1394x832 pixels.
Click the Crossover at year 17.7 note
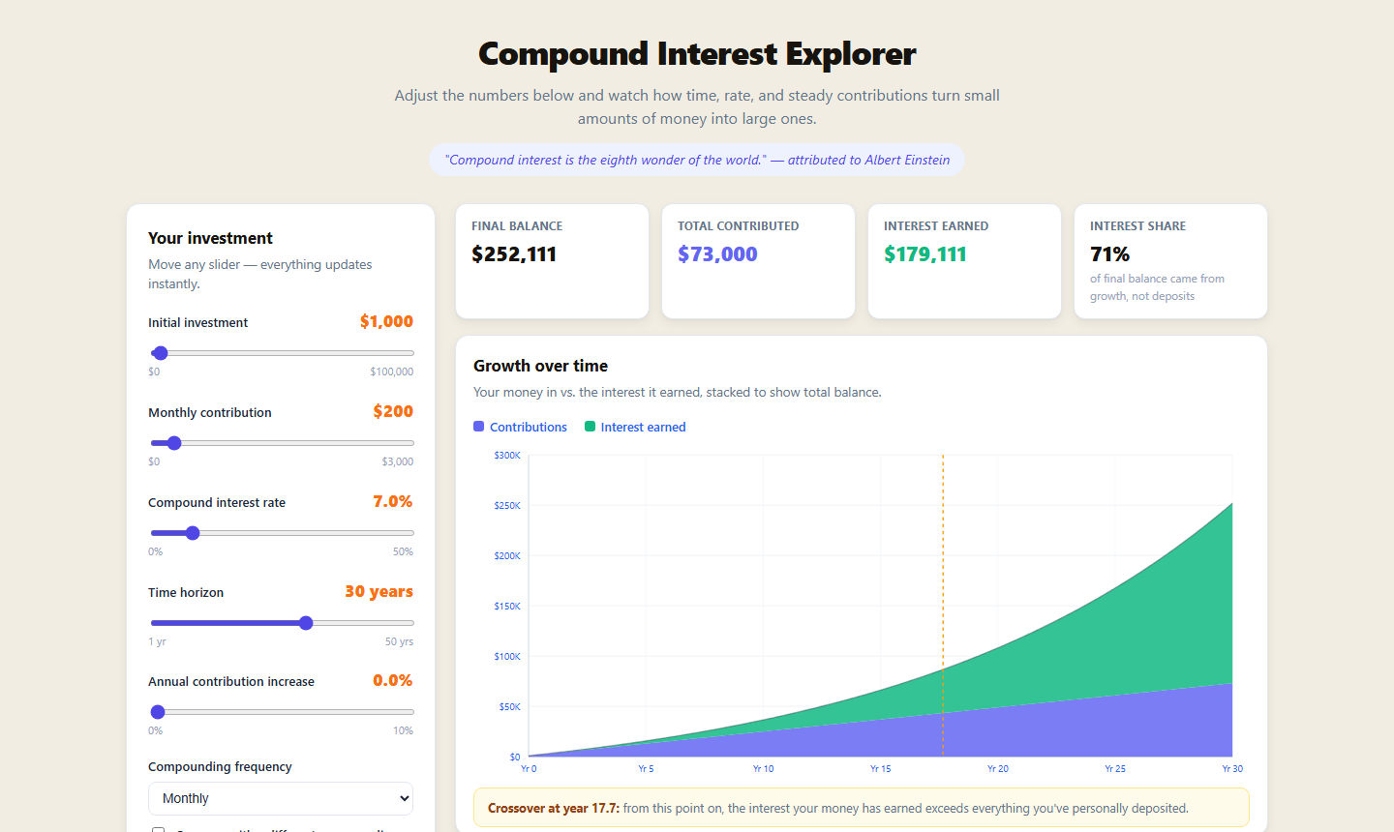pyautogui.click(x=862, y=808)
